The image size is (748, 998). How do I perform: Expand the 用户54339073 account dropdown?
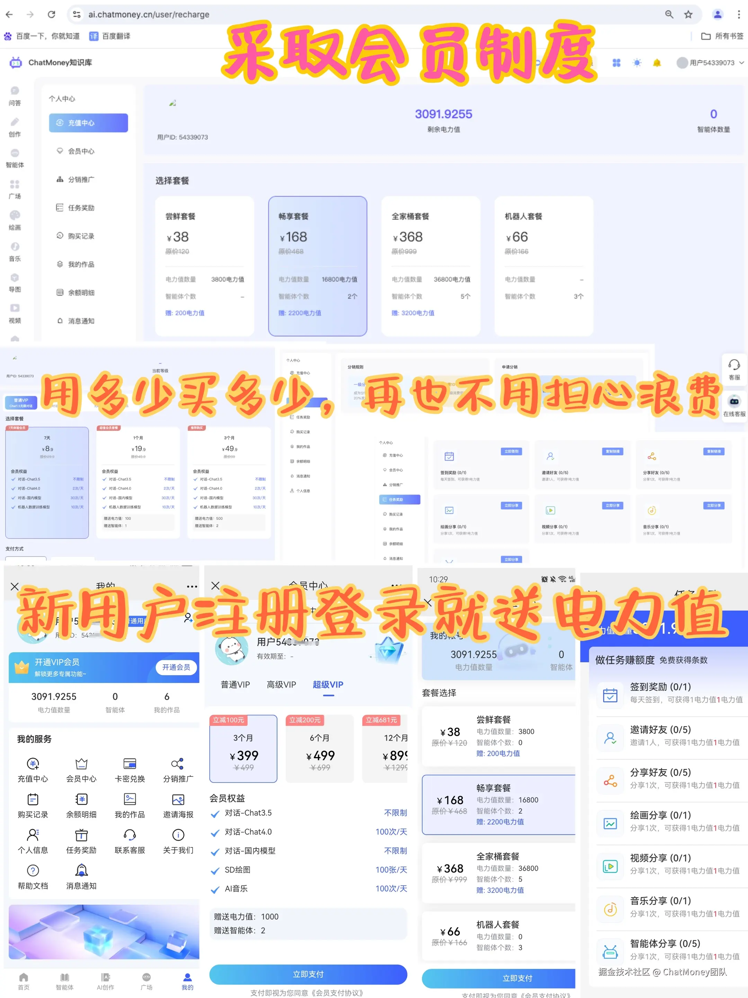[712, 63]
